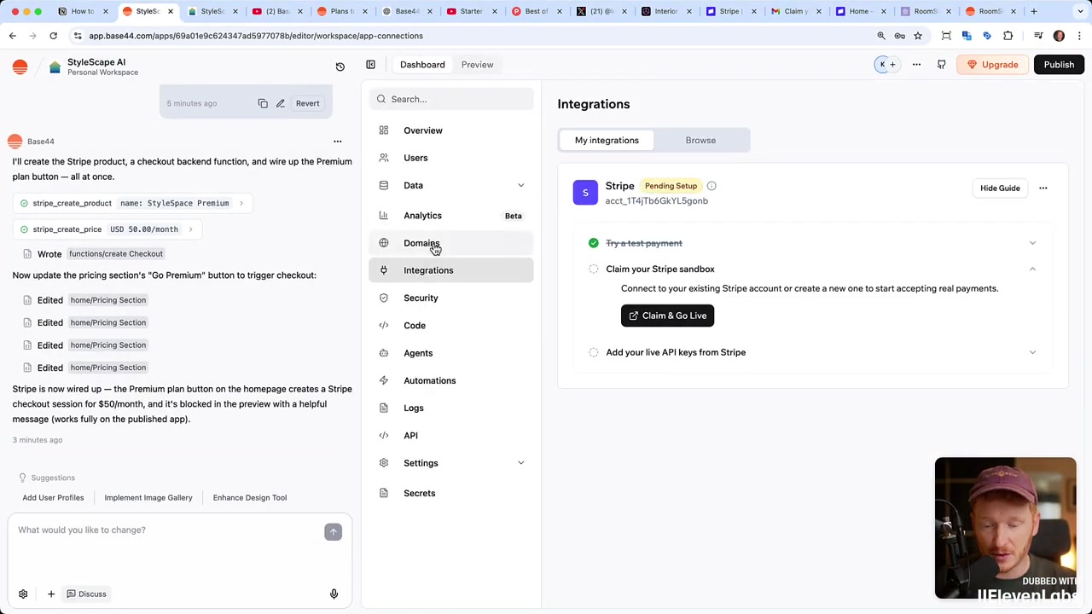The height and width of the screenshot is (614, 1092).
Task: Open functions/create Checkout file chip
Action: [x=115, y=253]
